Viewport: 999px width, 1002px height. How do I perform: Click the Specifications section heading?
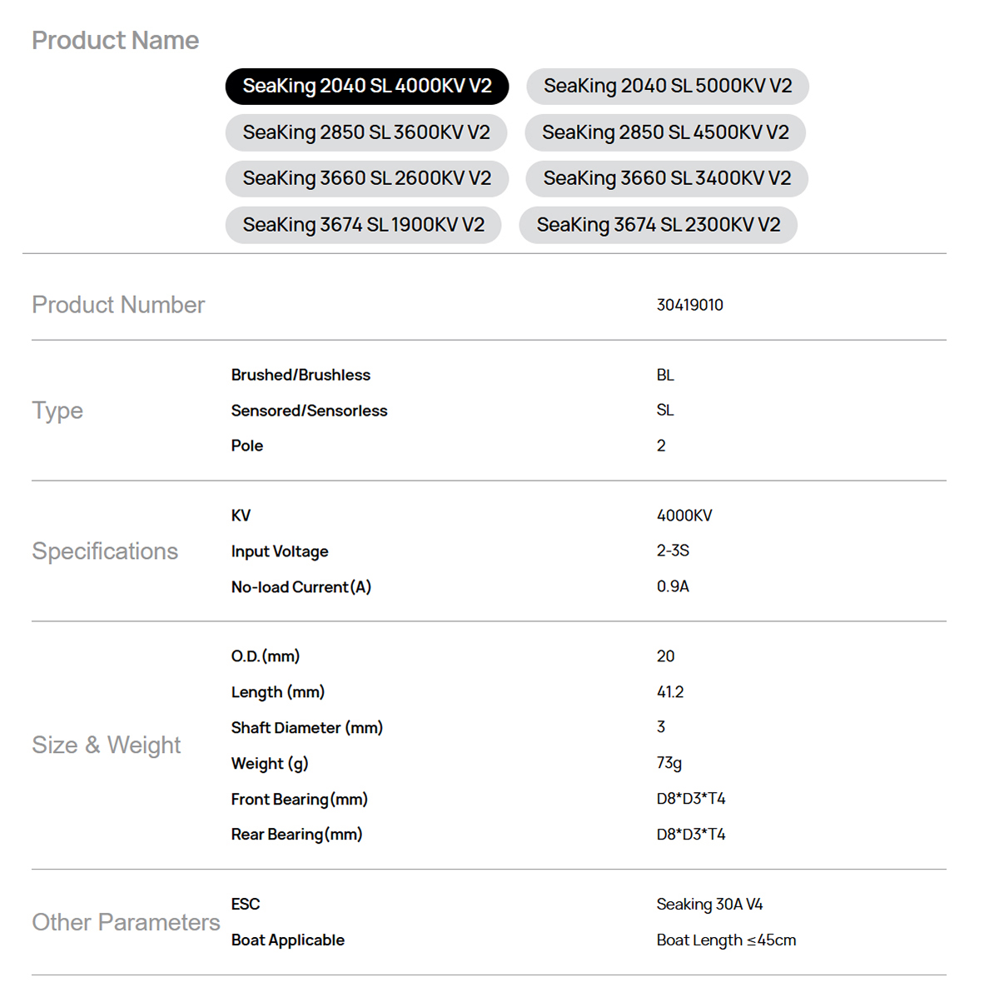click(x=105, y=551)
